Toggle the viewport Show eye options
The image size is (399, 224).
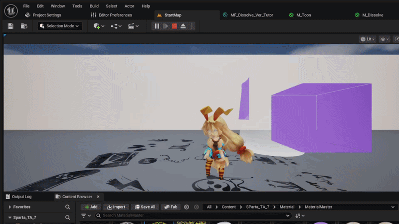[384, 39]
